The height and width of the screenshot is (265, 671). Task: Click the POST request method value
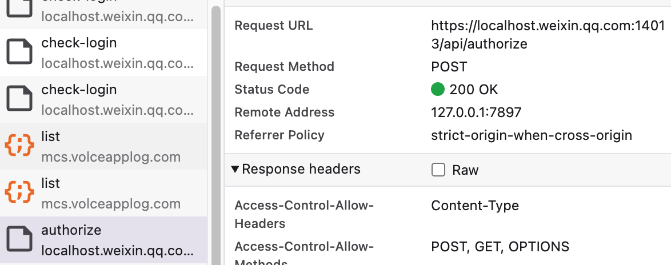[x=449, y=67]
